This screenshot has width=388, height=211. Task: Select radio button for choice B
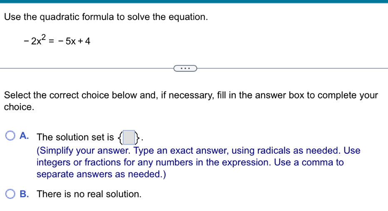click(x=10, y=194)
